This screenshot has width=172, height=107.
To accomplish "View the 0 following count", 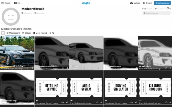I will pos(26,13).
